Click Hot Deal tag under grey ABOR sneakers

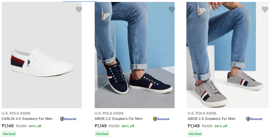pos(195,134)
